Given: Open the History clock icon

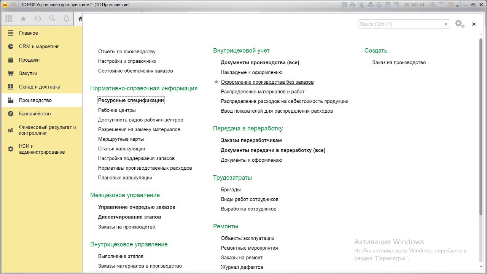Looking at the screenshot, I should coord(37,19).
